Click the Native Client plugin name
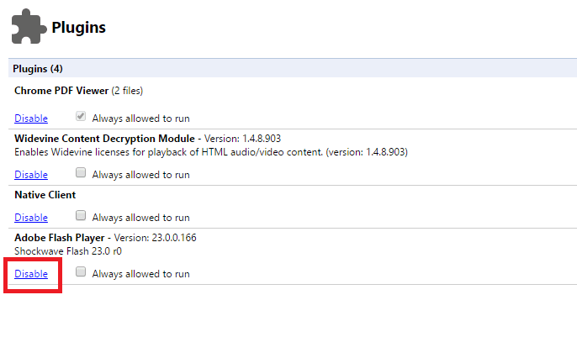 [45, 195]
